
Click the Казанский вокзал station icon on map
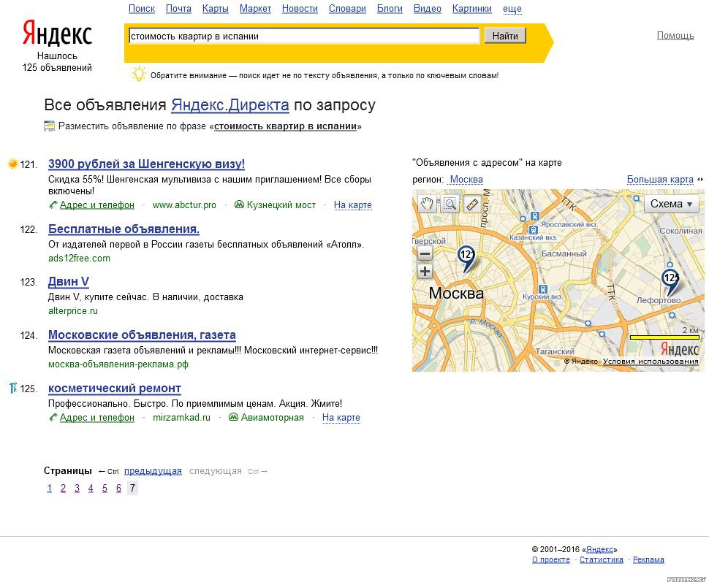534,229
